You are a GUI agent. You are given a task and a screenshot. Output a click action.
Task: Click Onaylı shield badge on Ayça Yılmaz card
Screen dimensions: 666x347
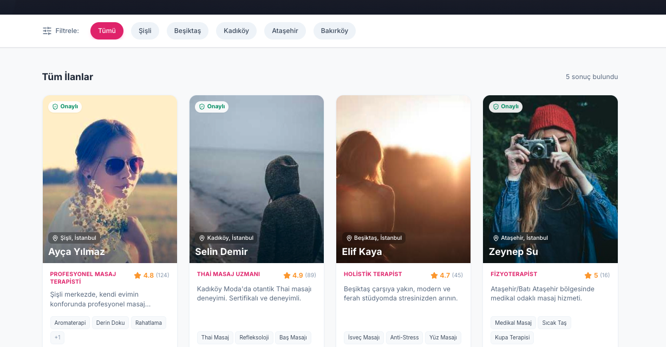coord(65,107)
